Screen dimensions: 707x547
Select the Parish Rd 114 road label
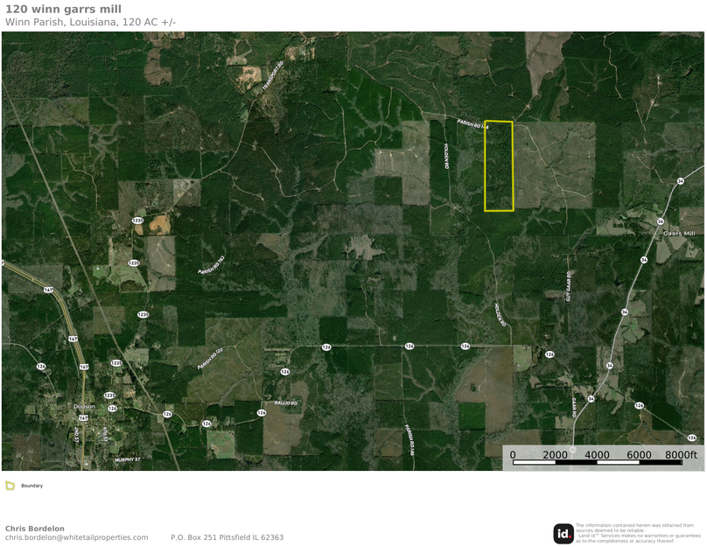(472, 125)
